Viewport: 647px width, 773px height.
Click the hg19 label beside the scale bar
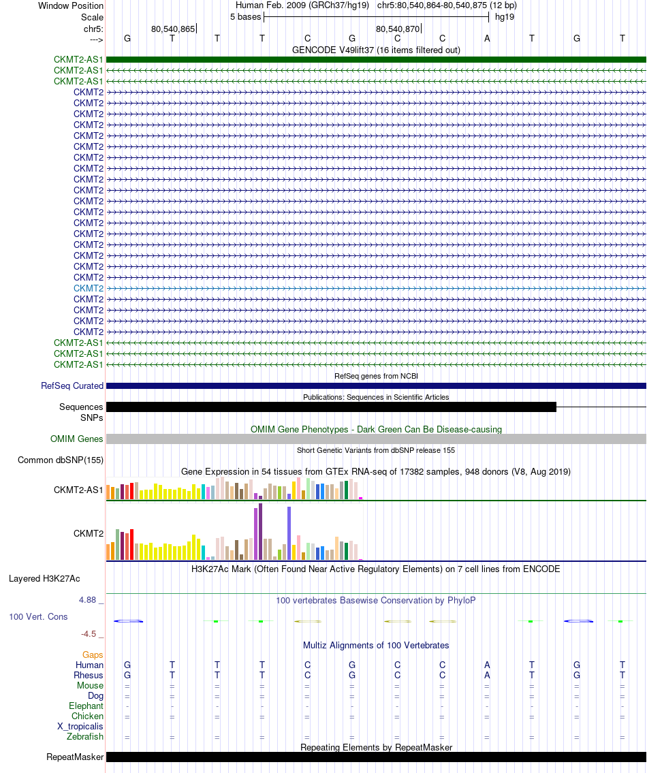point(505,17)
